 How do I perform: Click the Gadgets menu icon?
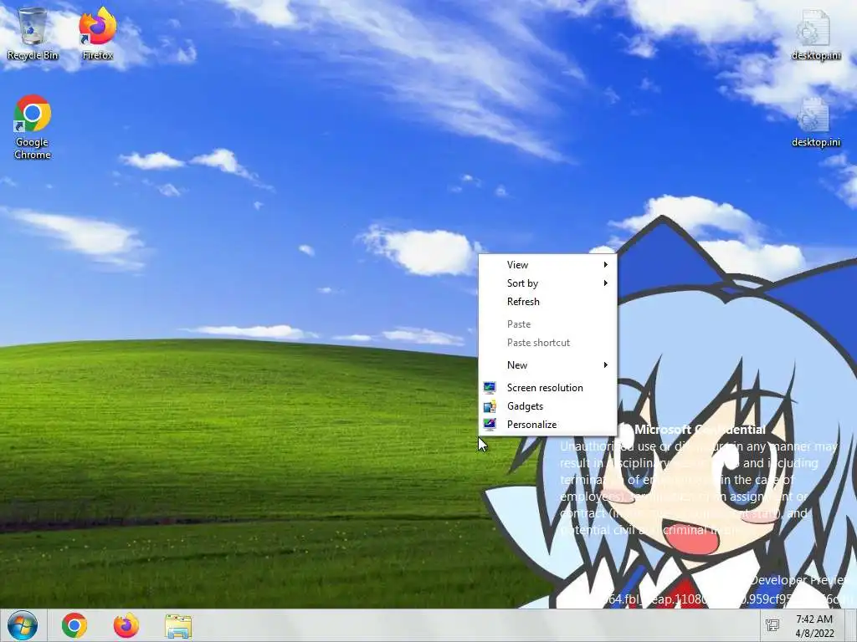tap(490, 406)
